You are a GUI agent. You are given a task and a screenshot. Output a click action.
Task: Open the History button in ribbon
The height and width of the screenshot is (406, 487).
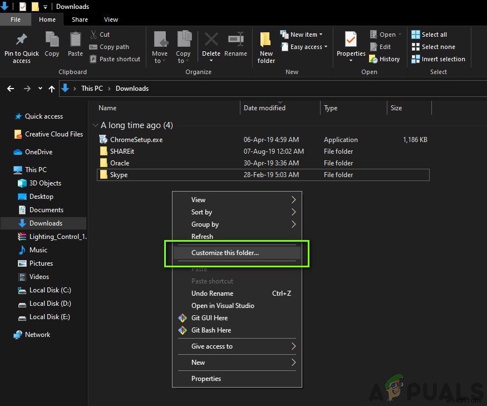point(384,59)
